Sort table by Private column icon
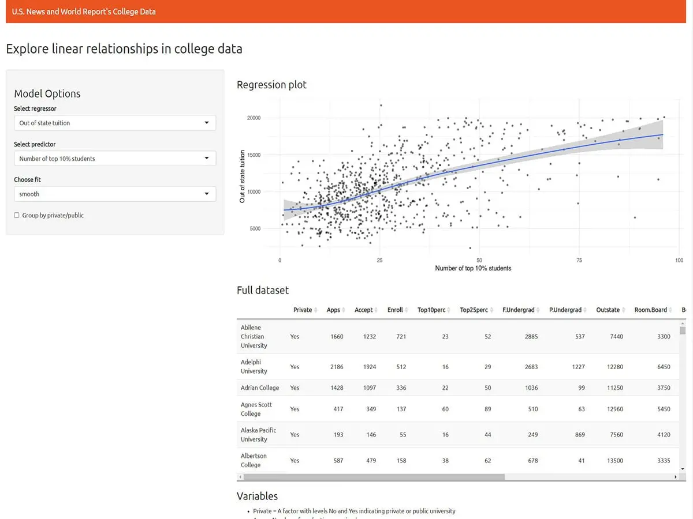 [316, 310]
